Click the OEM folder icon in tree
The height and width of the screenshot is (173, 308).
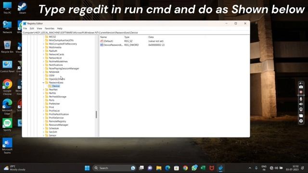(47, 75)
